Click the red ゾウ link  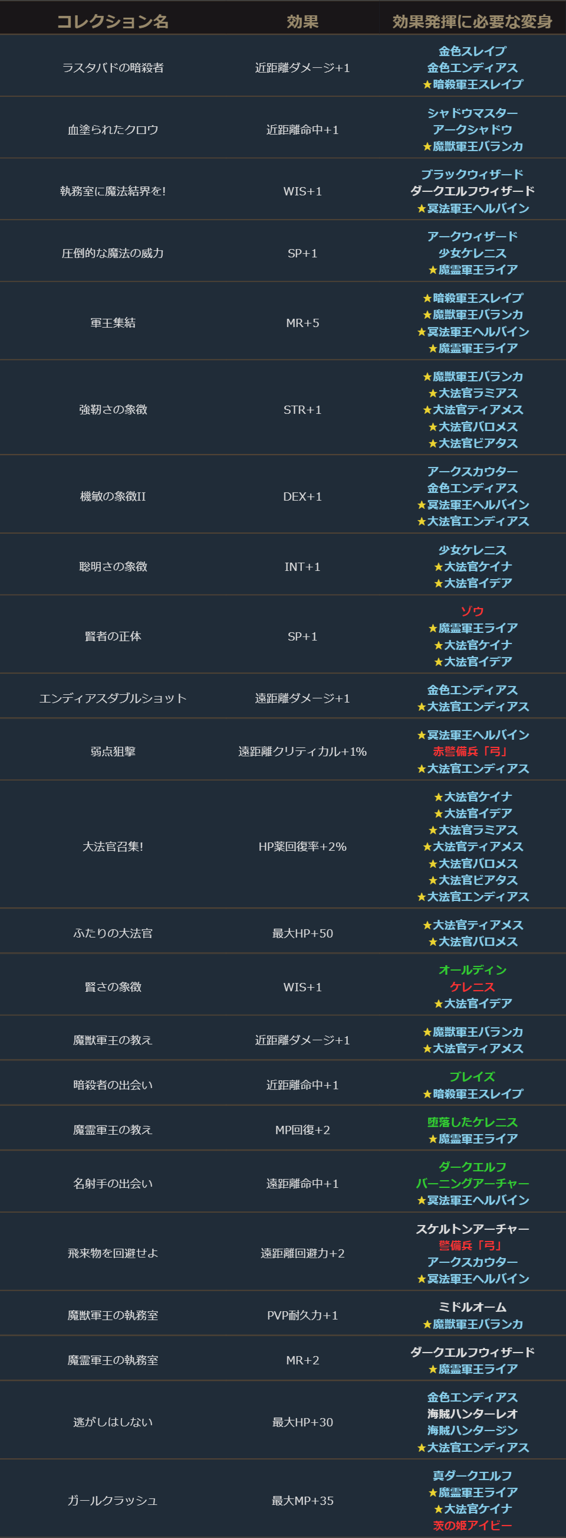pyautogui.click(x=472, y=611)
